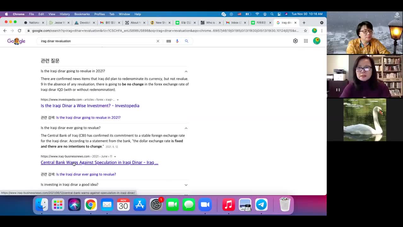This screenshot has width=403, height=227.
Task: Open Control Center in menu bar
Action: click(279, 14)
